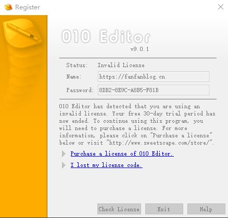This screenshot has width=228, height=218.
Task: Click the 010 Editor app icon in title bar
Action: click(8, 7)
